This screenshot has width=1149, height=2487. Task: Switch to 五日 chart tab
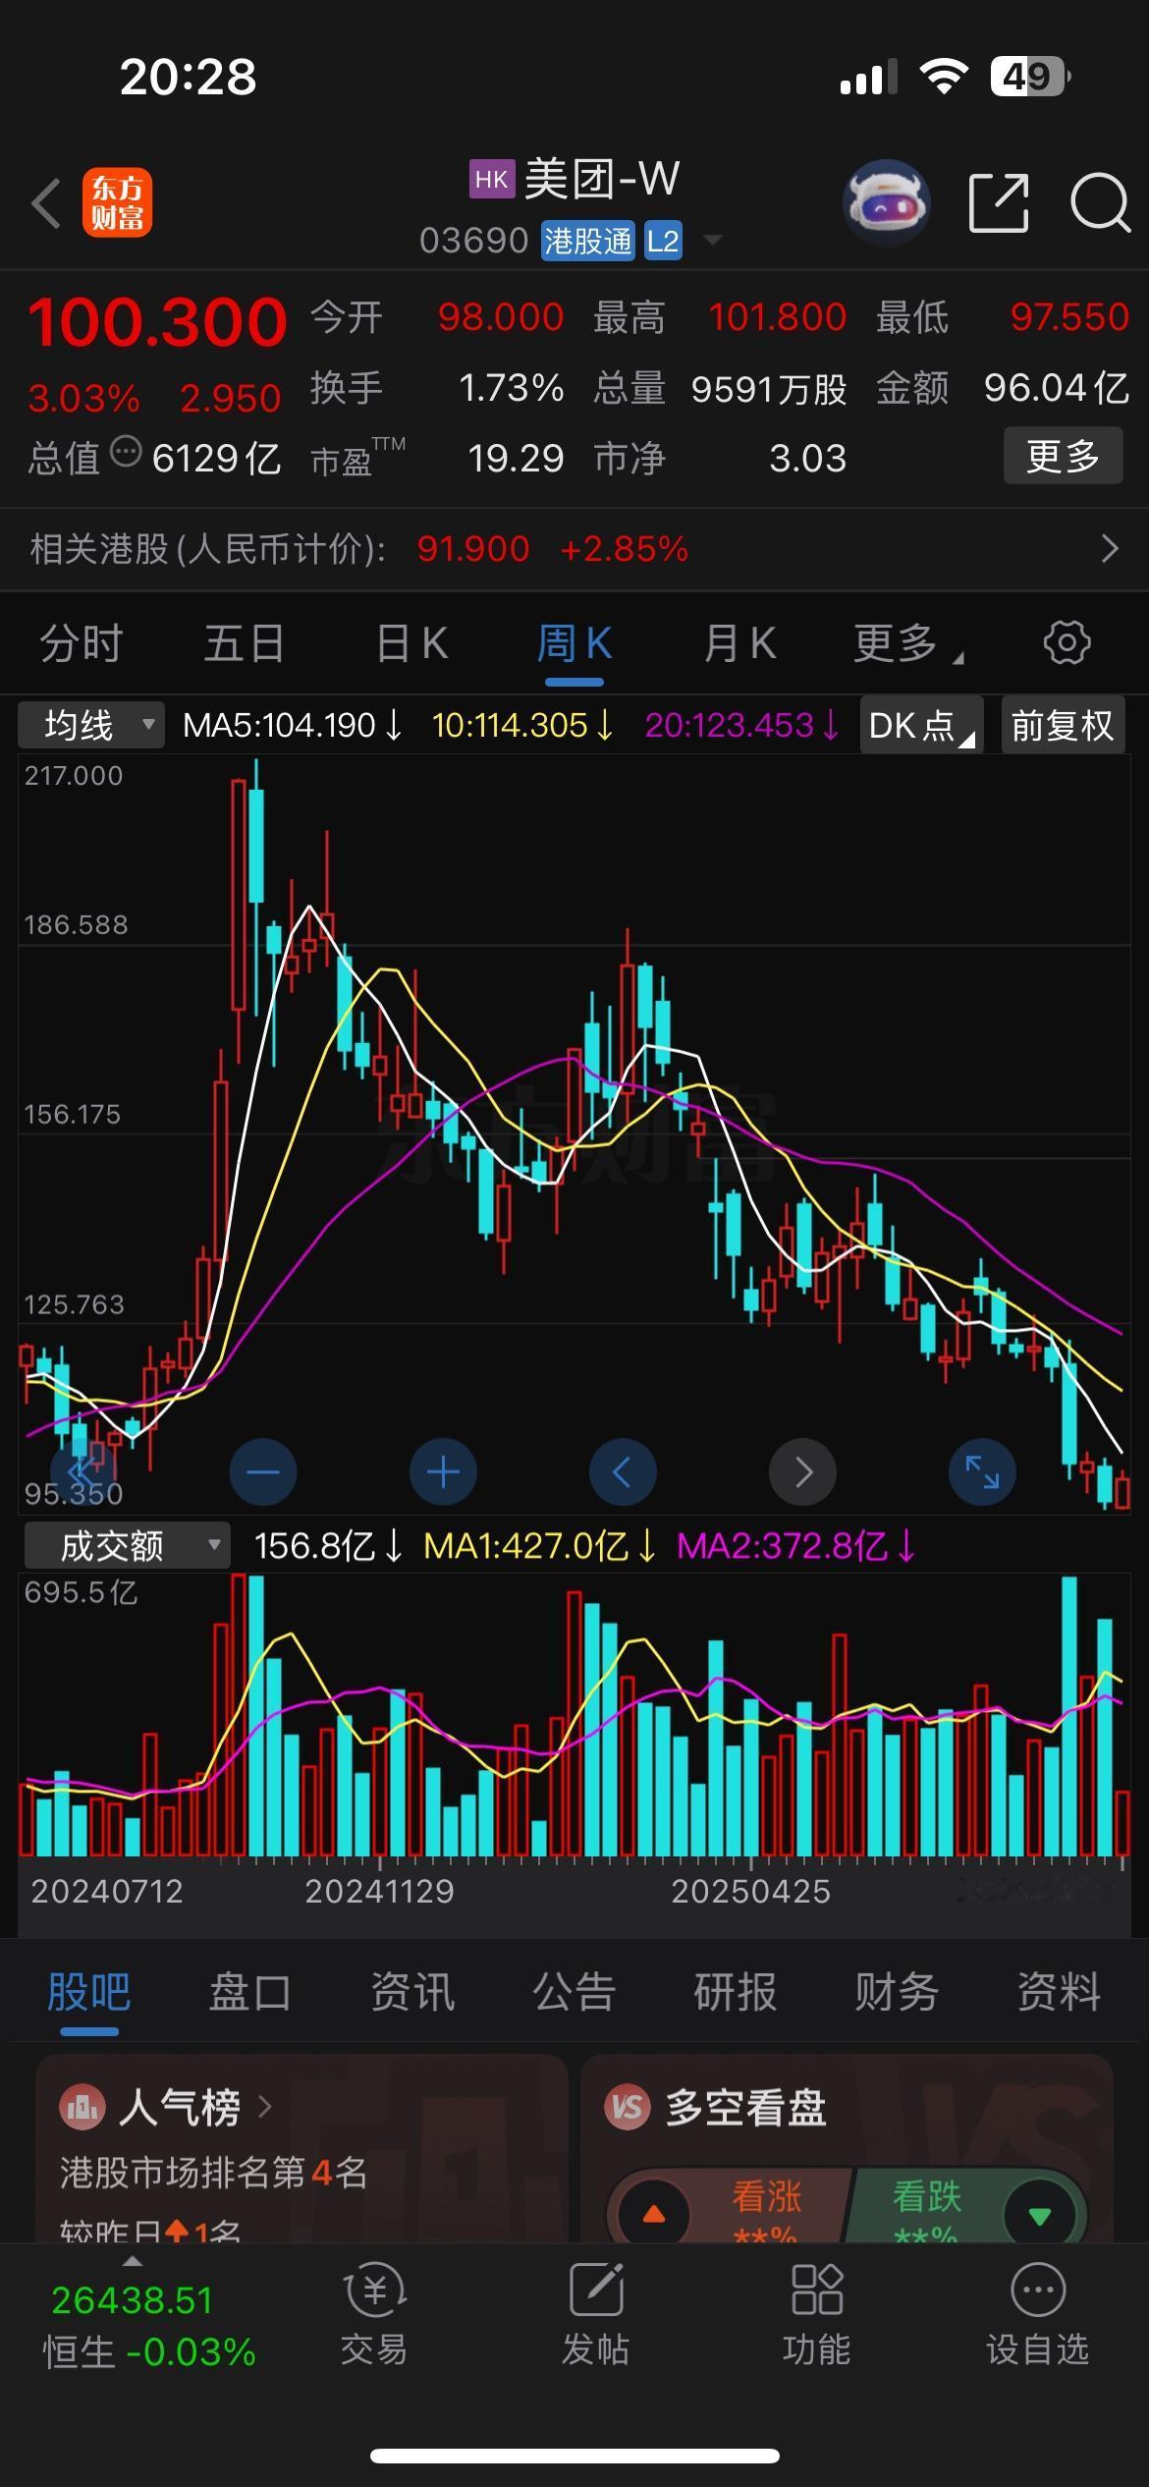(x=245, y=643)
